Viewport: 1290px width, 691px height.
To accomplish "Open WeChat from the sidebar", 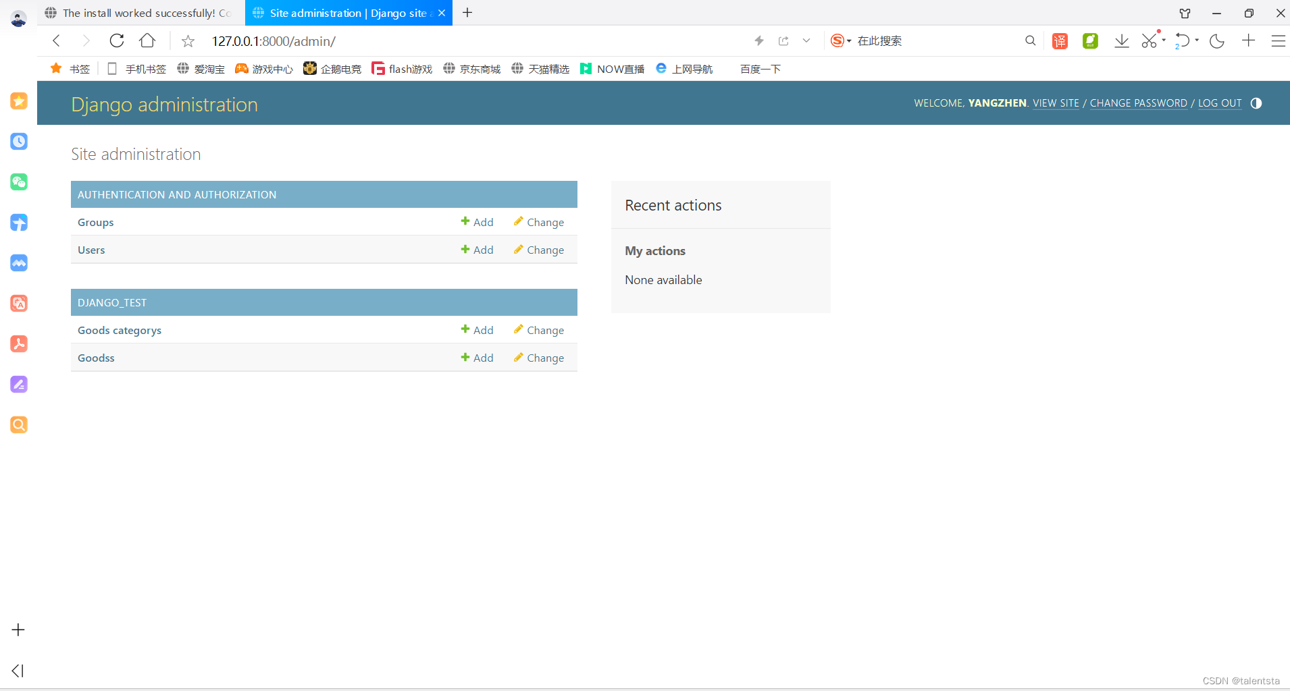I will [x=18, y=182].
